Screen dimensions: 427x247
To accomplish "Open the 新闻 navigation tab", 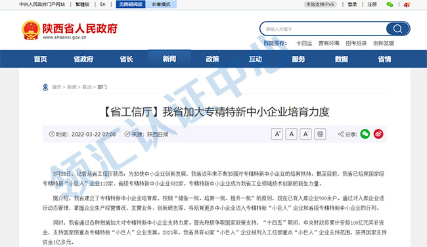I will [x=169, y=58].
